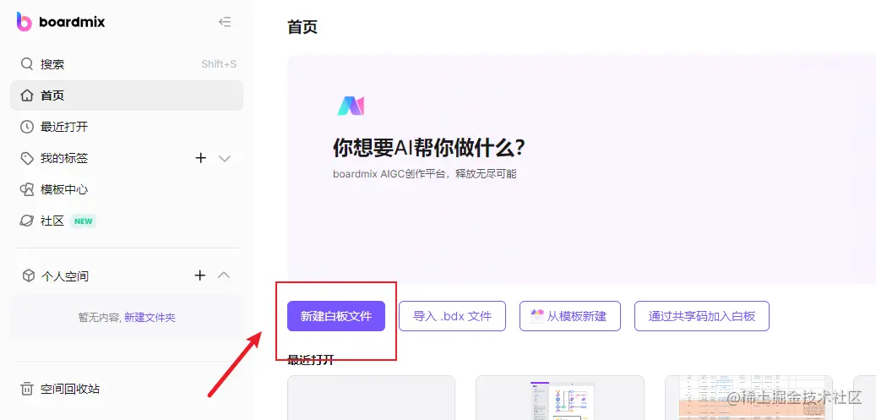Click the template icon in 从模板新建 button

(537, 316)
